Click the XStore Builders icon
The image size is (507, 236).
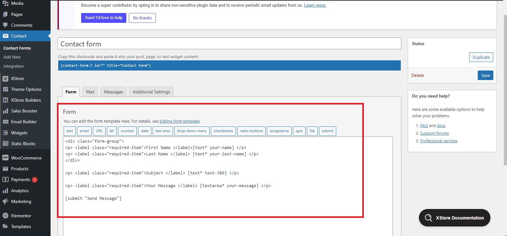coord(5,100)
